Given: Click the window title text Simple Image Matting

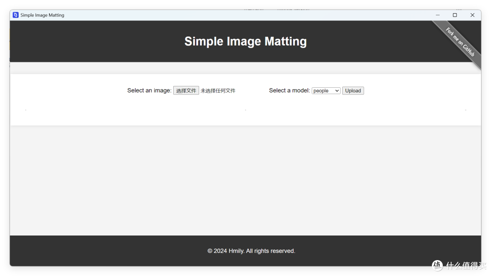Looking at the screenshot, I should [42, 15].
